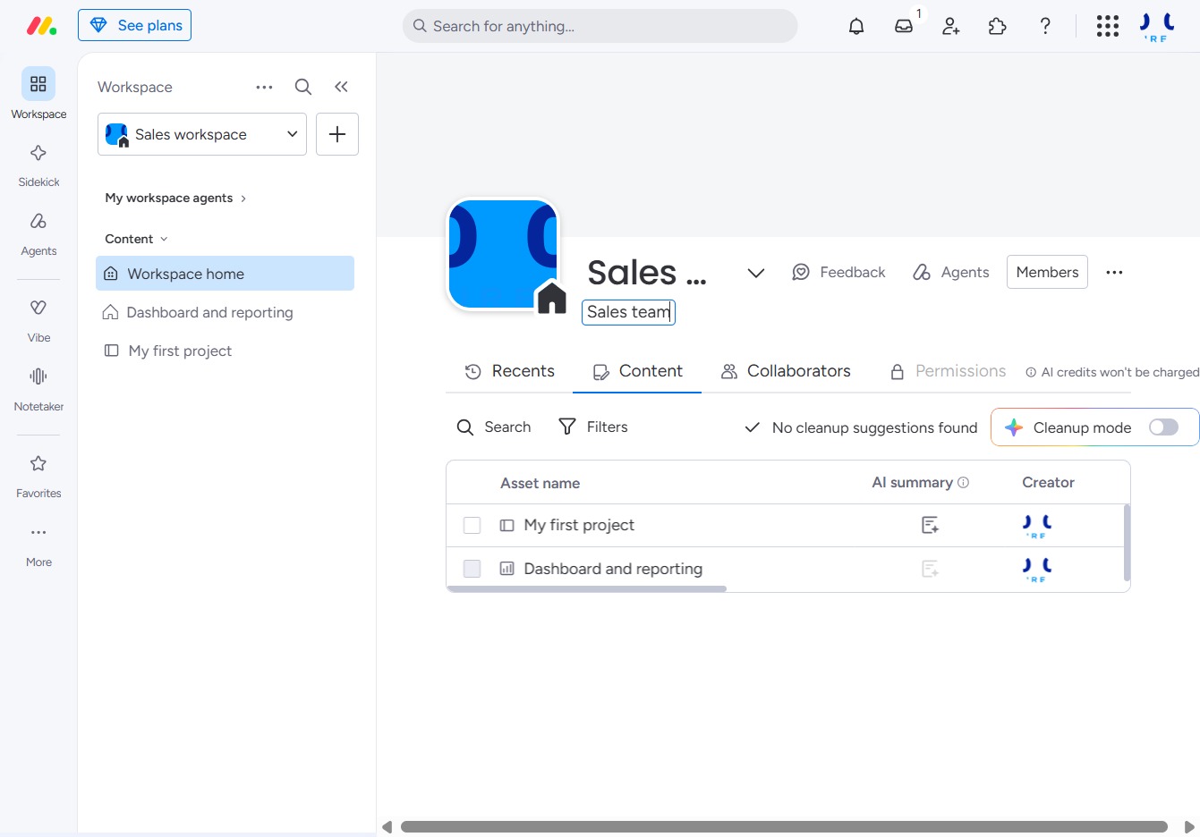1200x837 pixels.
Task: Expand My workspace agents section
Action: (175, 198)
